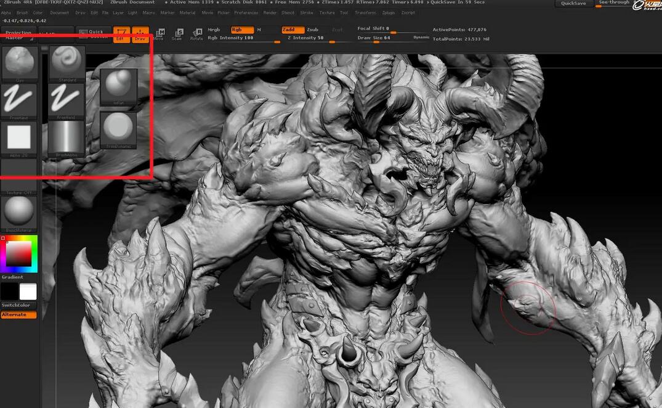Image resolution: width=662 pixels, height=408 pixels.
Task: Open the Edit menu in menu bar
Action: point(94,13)
